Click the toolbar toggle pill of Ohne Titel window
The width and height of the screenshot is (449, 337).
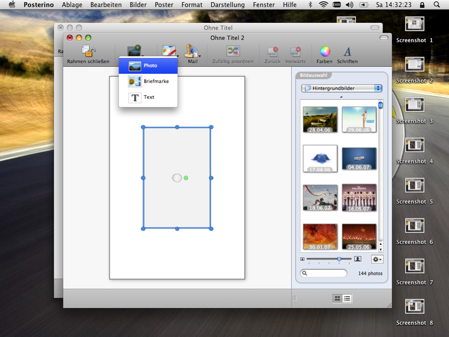coord(375,28)
